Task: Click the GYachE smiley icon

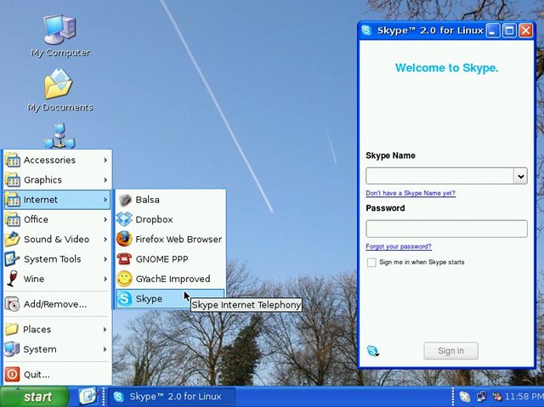Action: pos(124,279)
